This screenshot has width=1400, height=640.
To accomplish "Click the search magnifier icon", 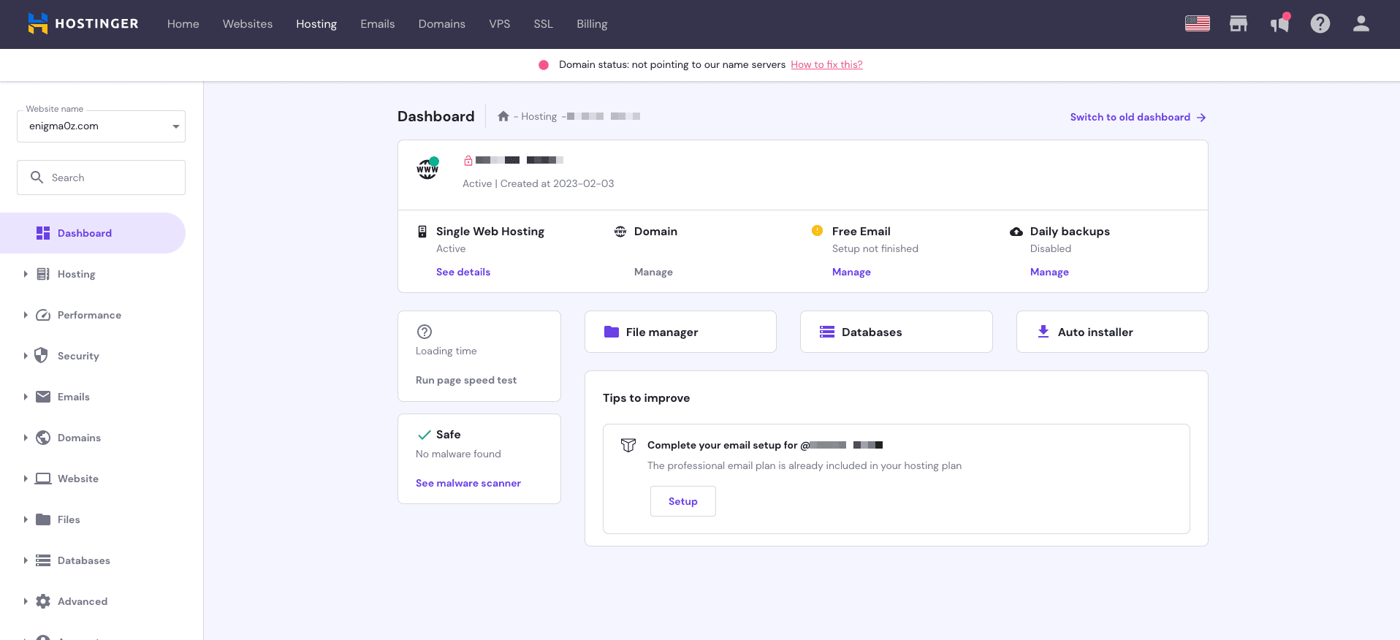I will coord(37,177).
